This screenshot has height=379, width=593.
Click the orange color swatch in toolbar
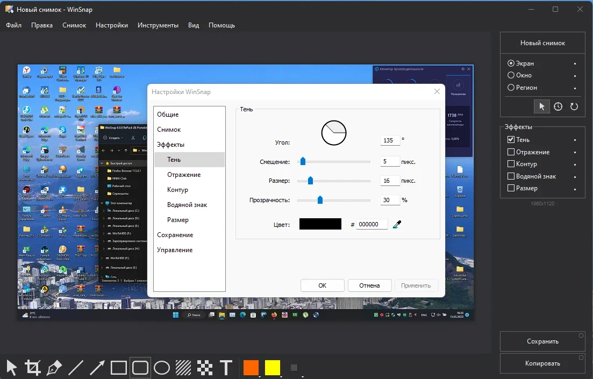tap(251, 367)
